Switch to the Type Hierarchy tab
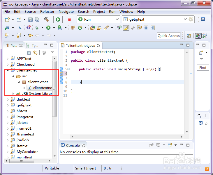 click(33, 46)
